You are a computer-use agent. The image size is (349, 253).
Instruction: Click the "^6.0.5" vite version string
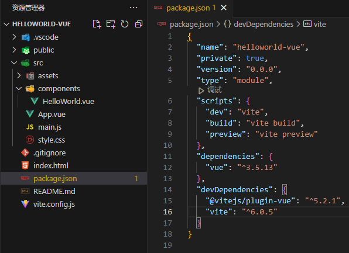coord(259,212)
